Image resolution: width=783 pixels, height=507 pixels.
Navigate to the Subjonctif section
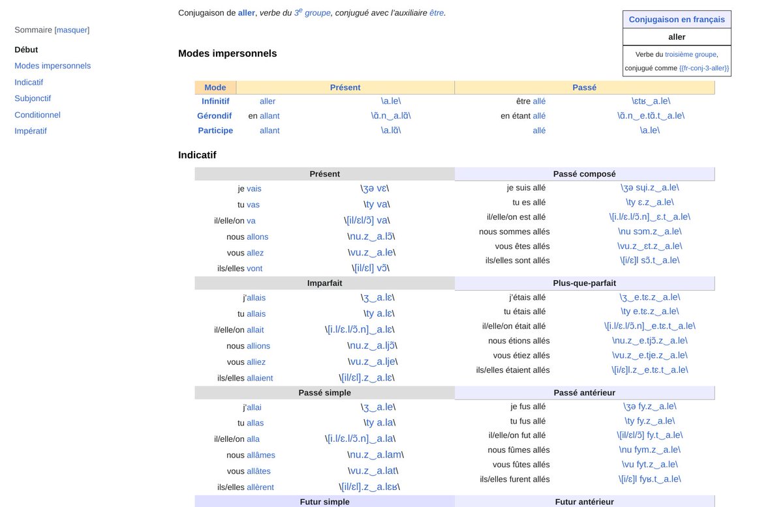[33, 98]
